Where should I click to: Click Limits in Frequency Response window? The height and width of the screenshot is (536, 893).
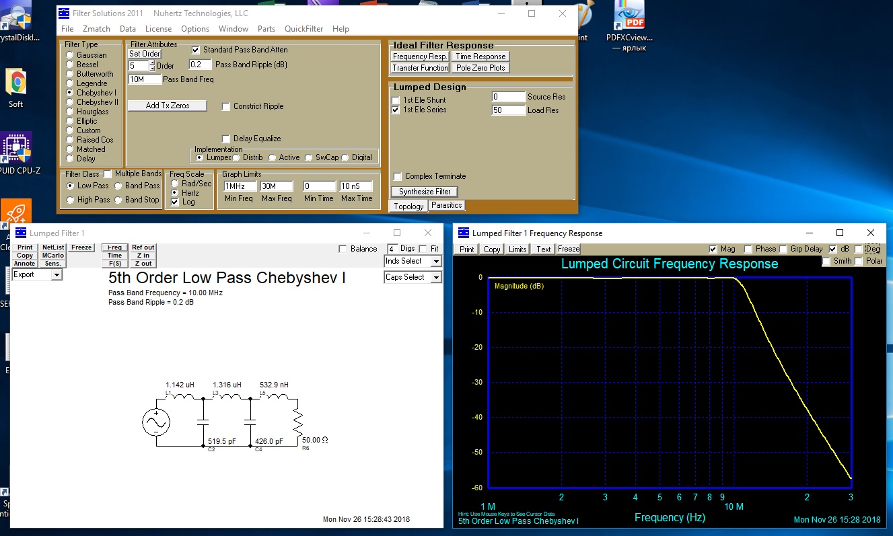517,249
